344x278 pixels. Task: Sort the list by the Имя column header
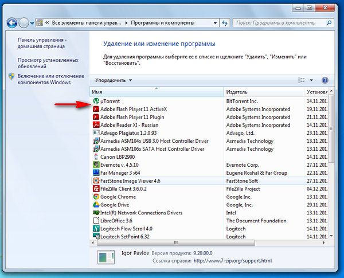pos(157,92)
